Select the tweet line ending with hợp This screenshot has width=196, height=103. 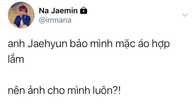pos(89,44)
